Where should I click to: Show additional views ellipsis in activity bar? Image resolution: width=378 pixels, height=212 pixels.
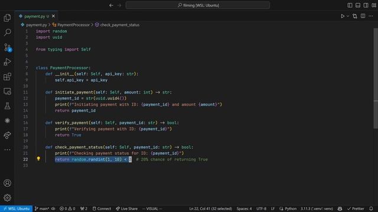coord(7,150)
